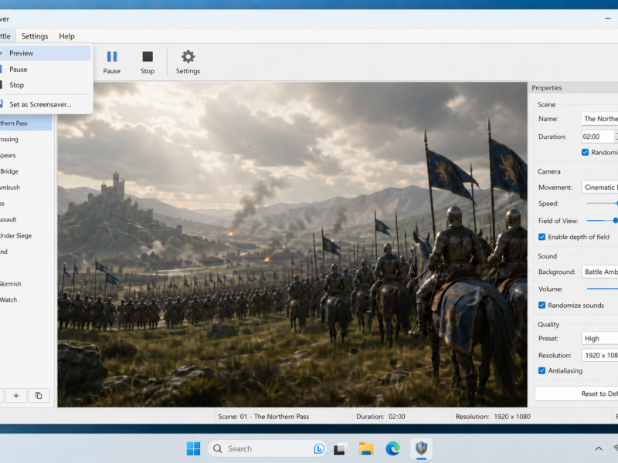The image size is (618, 463).
Task: Adjust the camera Speed slider
Action: click(603, 204)
